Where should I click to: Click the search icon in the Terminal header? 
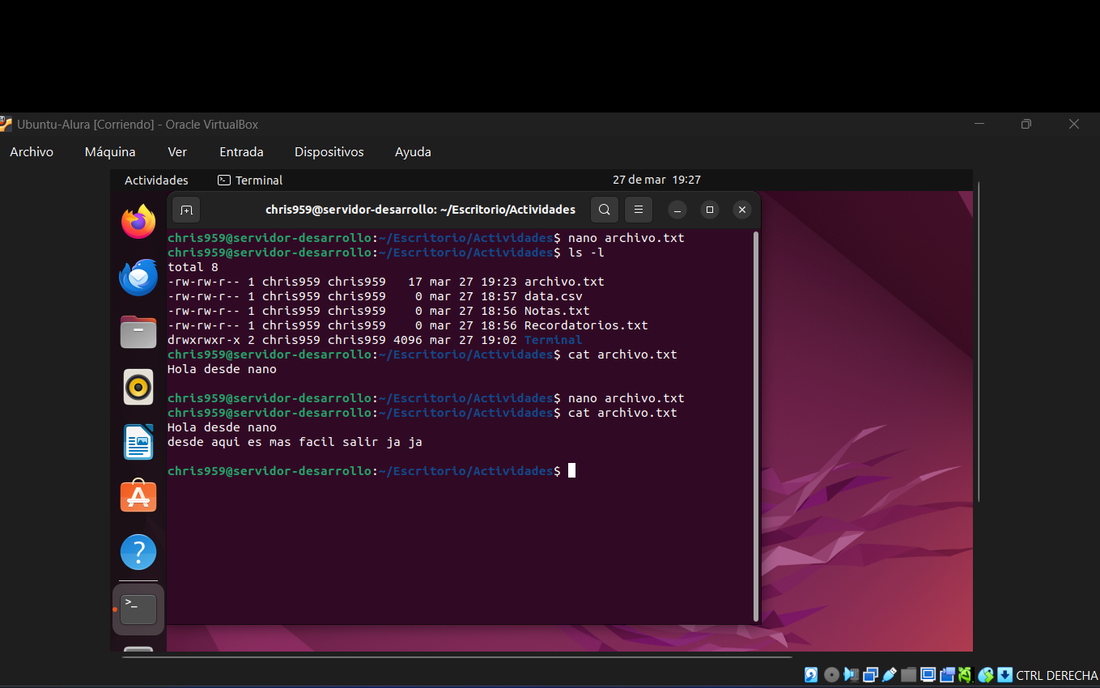tap(604, 209)
